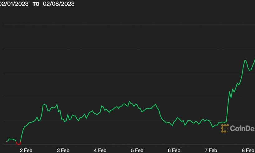The image size is (255, 153).
Task: Click the CoinDesk logo icon watermark
Action: click(x=224, y=128)
